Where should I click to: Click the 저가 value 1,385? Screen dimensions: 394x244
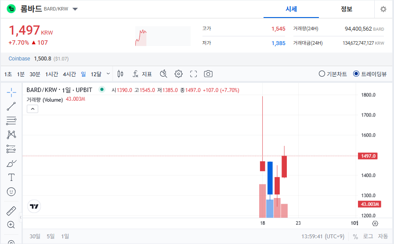pyautogui.click(x=278, y=43)
